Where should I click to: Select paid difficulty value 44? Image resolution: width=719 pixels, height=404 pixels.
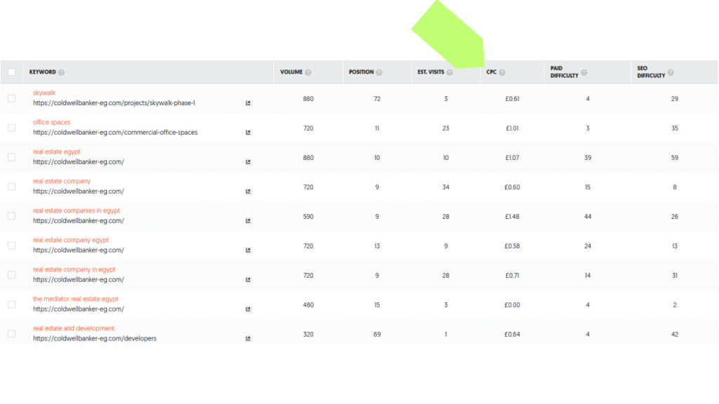pos(588,217)
